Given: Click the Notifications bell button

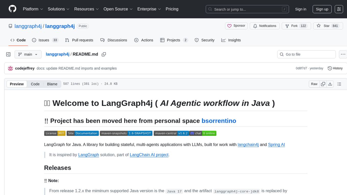Looking at the screenshot, I should (x=265, y=26).
